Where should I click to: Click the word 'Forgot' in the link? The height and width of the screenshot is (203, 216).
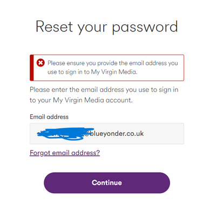tap(40, 153)
